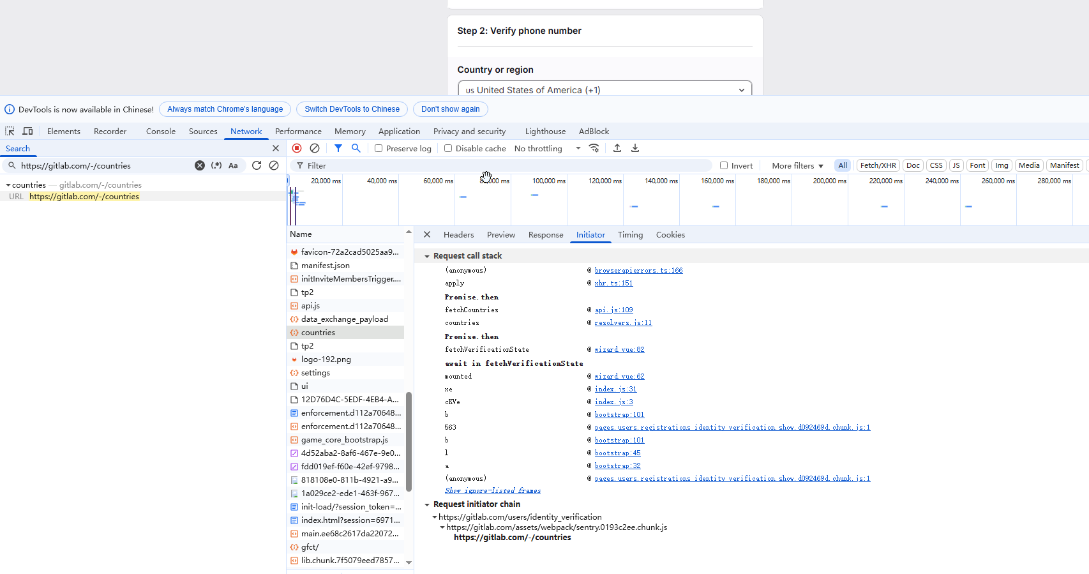Open the Headers tab of the request
Viewport: 1089px width, 574px height.
tap(459, 234)
